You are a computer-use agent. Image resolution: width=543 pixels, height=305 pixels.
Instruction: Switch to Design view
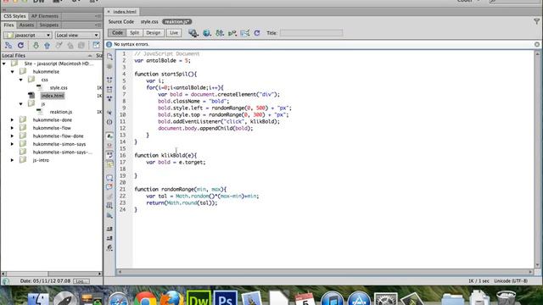click(153, 33)
